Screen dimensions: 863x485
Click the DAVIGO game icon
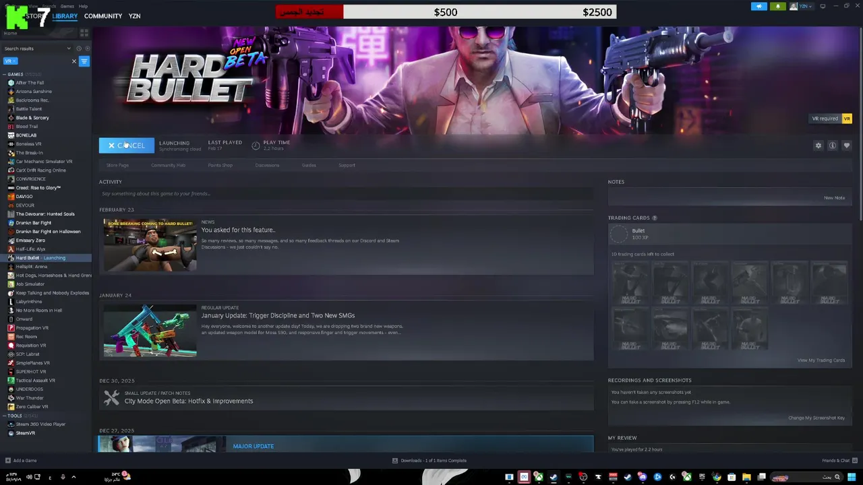coord(11,197)
